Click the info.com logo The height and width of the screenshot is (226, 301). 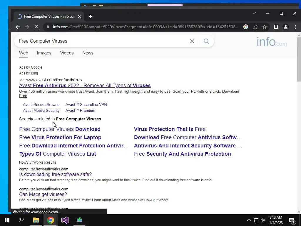(x=272, y=42)
